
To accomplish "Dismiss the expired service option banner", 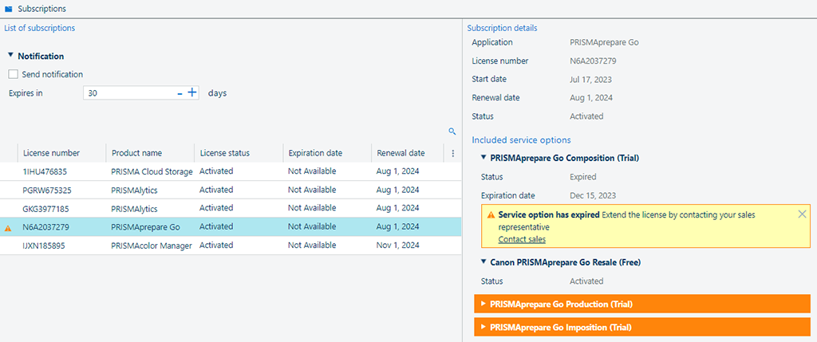I will [x=802, y=214].
